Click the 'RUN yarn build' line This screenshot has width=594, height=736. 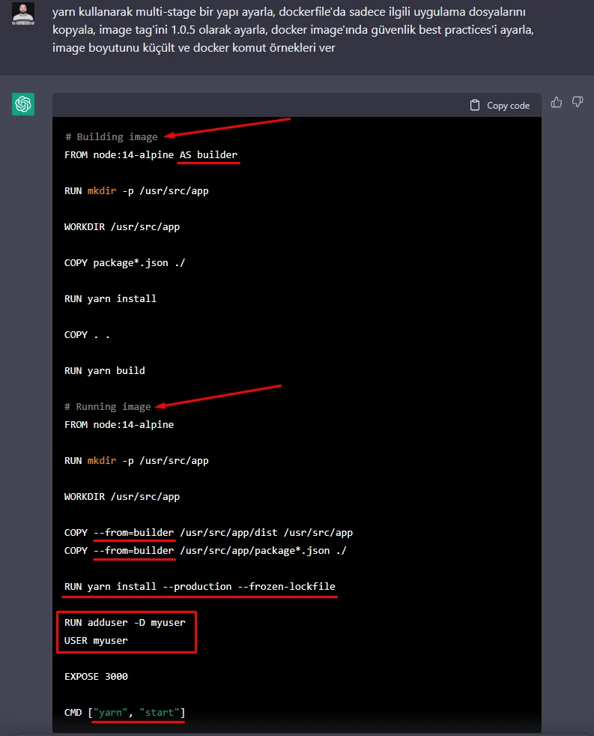105,371
